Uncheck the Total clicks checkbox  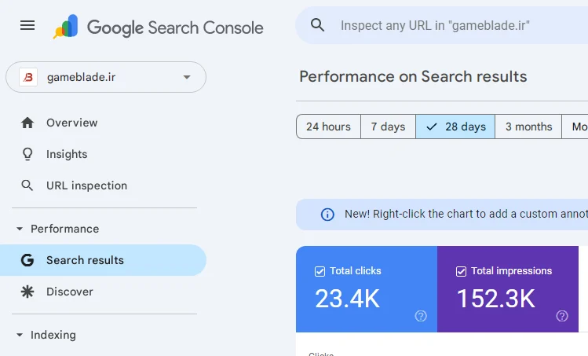[x=320, y=271]
